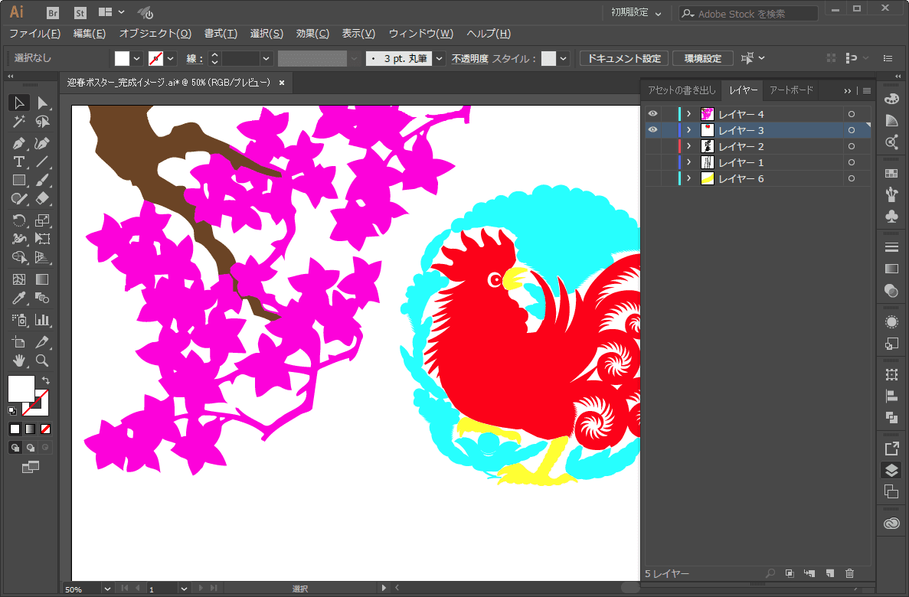Screen dimensions: 909x597
Task: Select the Gradient tool
Action: [x=42, y=279]
